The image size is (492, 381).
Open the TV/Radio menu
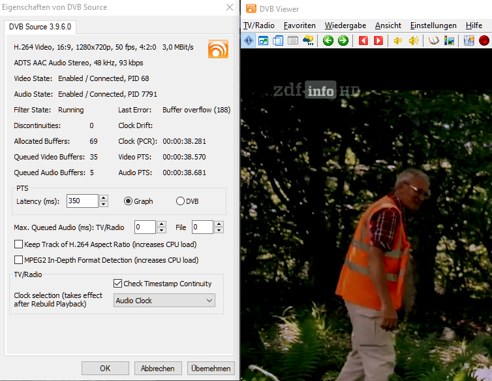point(259,25)
